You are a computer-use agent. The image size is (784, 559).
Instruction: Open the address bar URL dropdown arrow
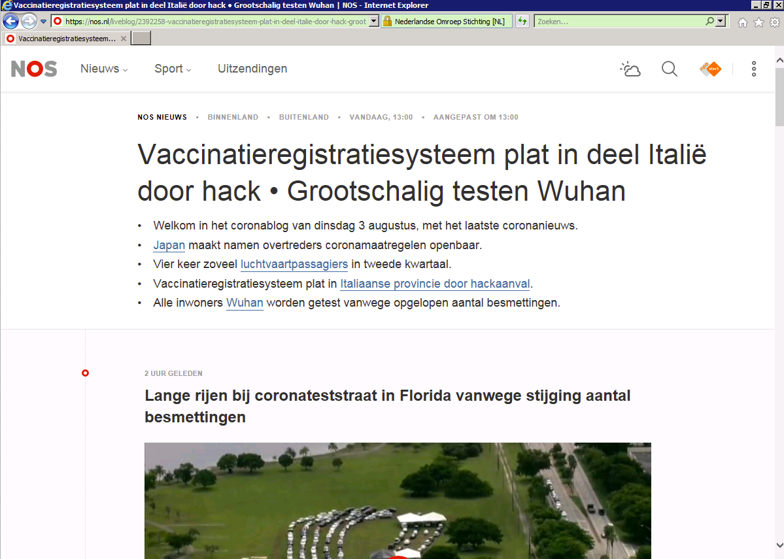tap(373, 21)
